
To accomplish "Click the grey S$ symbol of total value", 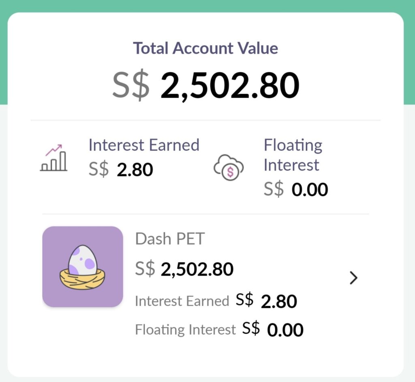I will (130, 86).
